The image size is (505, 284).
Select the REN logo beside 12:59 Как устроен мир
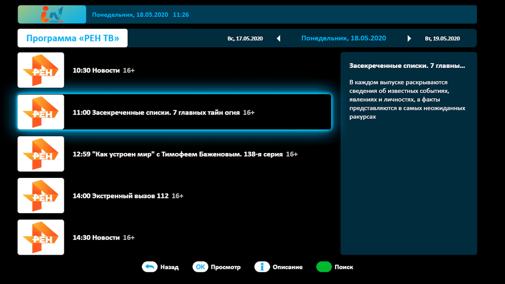click(x=41, y=154)
